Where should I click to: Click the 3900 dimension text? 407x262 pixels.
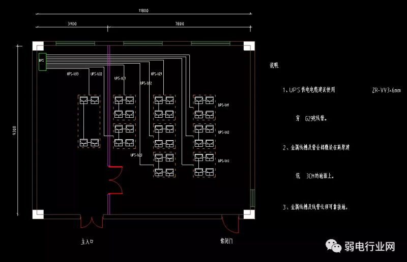[72, 24]
